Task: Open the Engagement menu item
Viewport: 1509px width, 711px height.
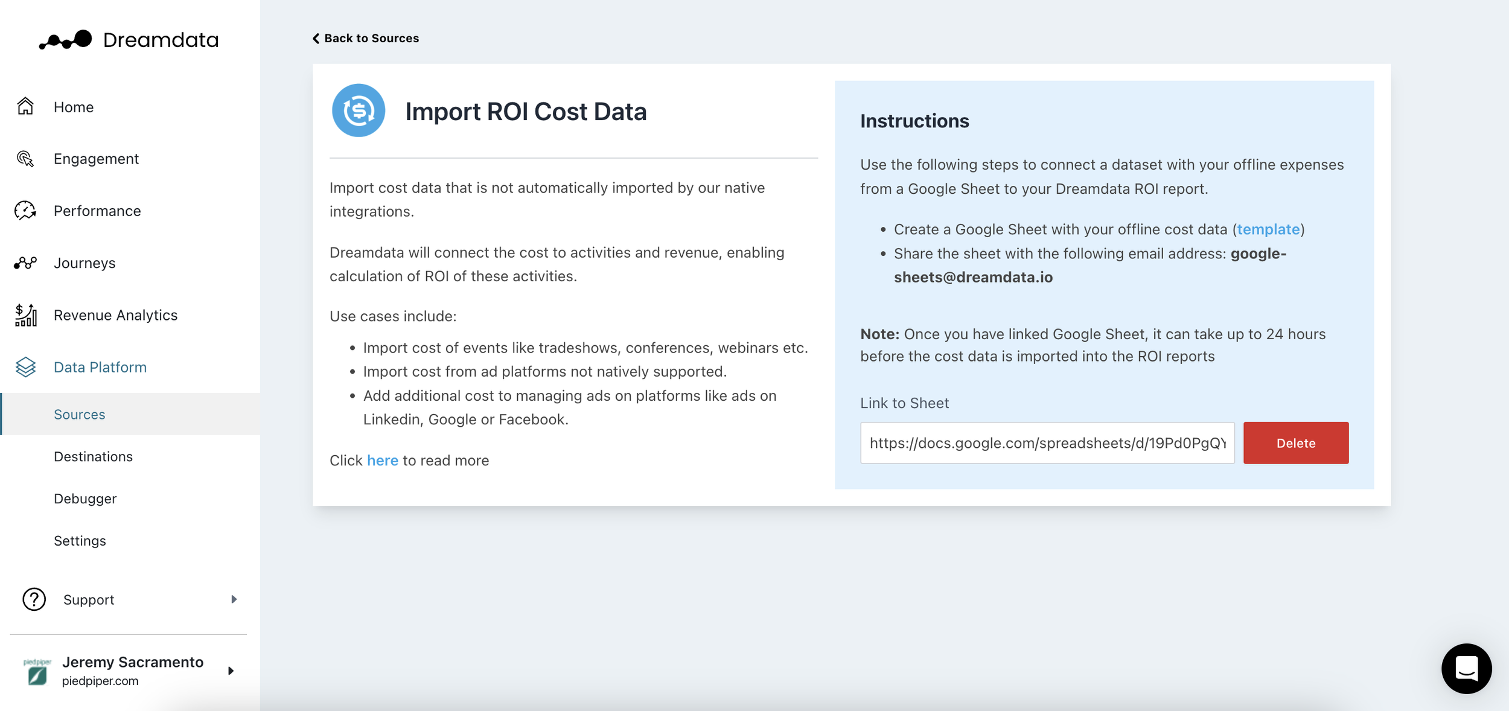Action: click(x=97, y=159)
